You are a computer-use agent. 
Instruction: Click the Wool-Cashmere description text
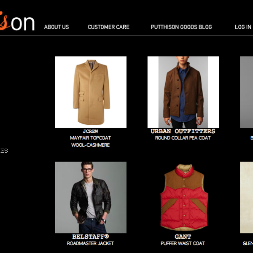click(x=91, y=145)
